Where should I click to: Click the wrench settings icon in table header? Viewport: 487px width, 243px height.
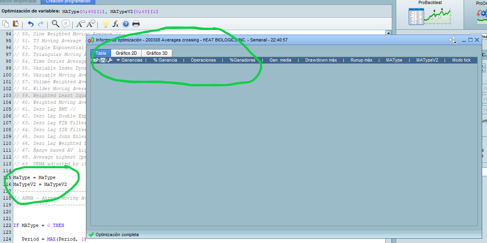pyautogui.click(x=109, y=60)
